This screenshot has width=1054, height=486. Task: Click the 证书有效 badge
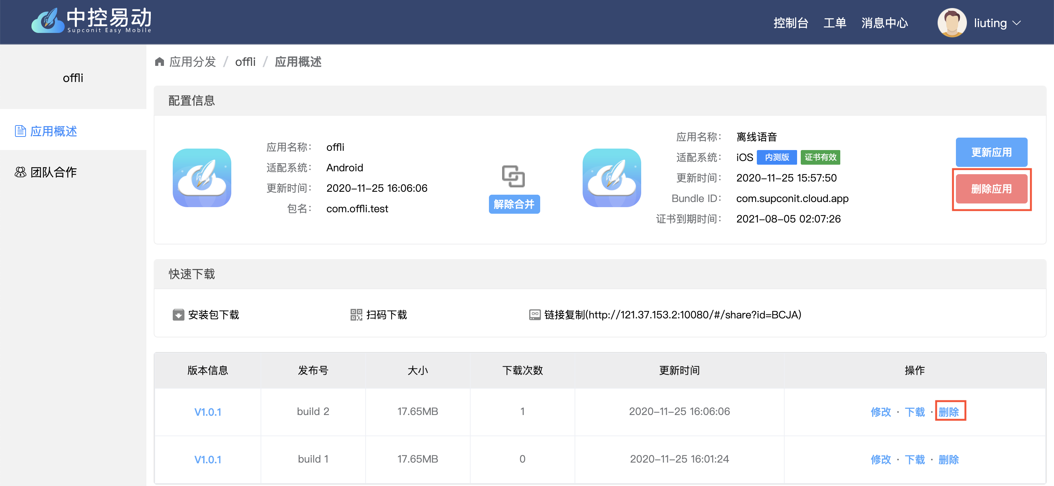pyautogui.click(x=821, y=157)
